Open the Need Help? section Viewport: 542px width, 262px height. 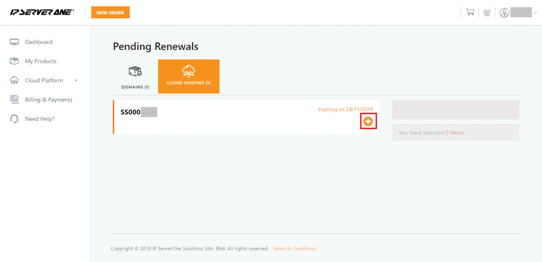40,119
